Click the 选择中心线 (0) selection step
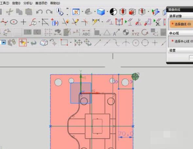 (182, 41)
